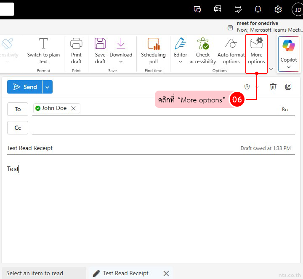
Task: Open the Editor dropdown
Action: [x=180, y=51]
